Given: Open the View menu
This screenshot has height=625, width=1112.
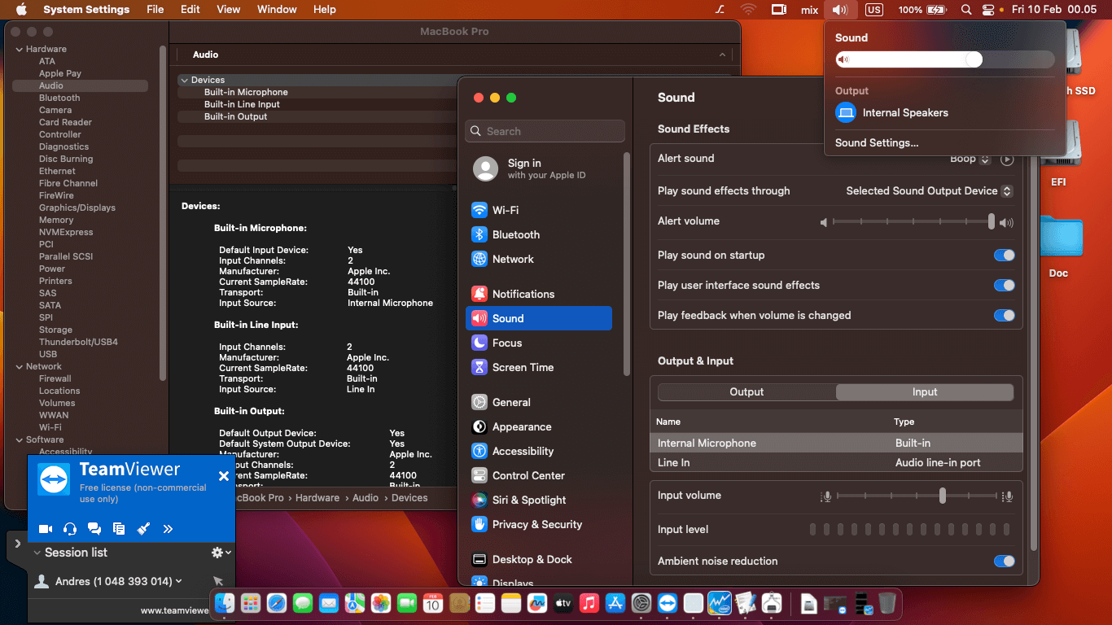Looking at the screenshot, I should point(229,10).
